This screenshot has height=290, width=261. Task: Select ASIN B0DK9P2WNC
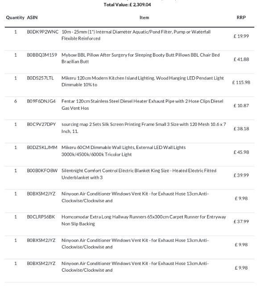pyautogui.click(x=42, y=32)
